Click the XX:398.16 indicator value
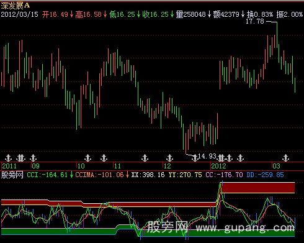The height and width of the screenshot is (243, 304). pyautogui.click(x=148, y=175)
